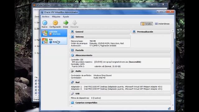This screenshot has height=112, width=199.
Task: Click the aTube Catcher title bar icon
Action: (x=34, y=5)
